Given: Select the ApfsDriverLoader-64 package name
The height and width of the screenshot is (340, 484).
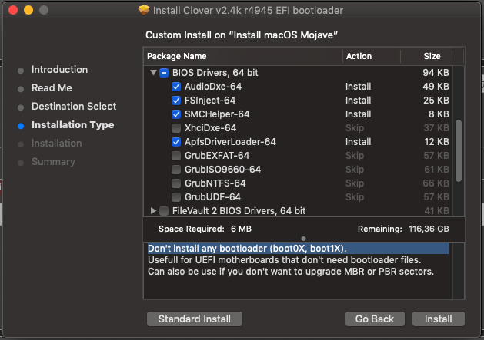Looking at the screenshot, I should coord(230,142).
